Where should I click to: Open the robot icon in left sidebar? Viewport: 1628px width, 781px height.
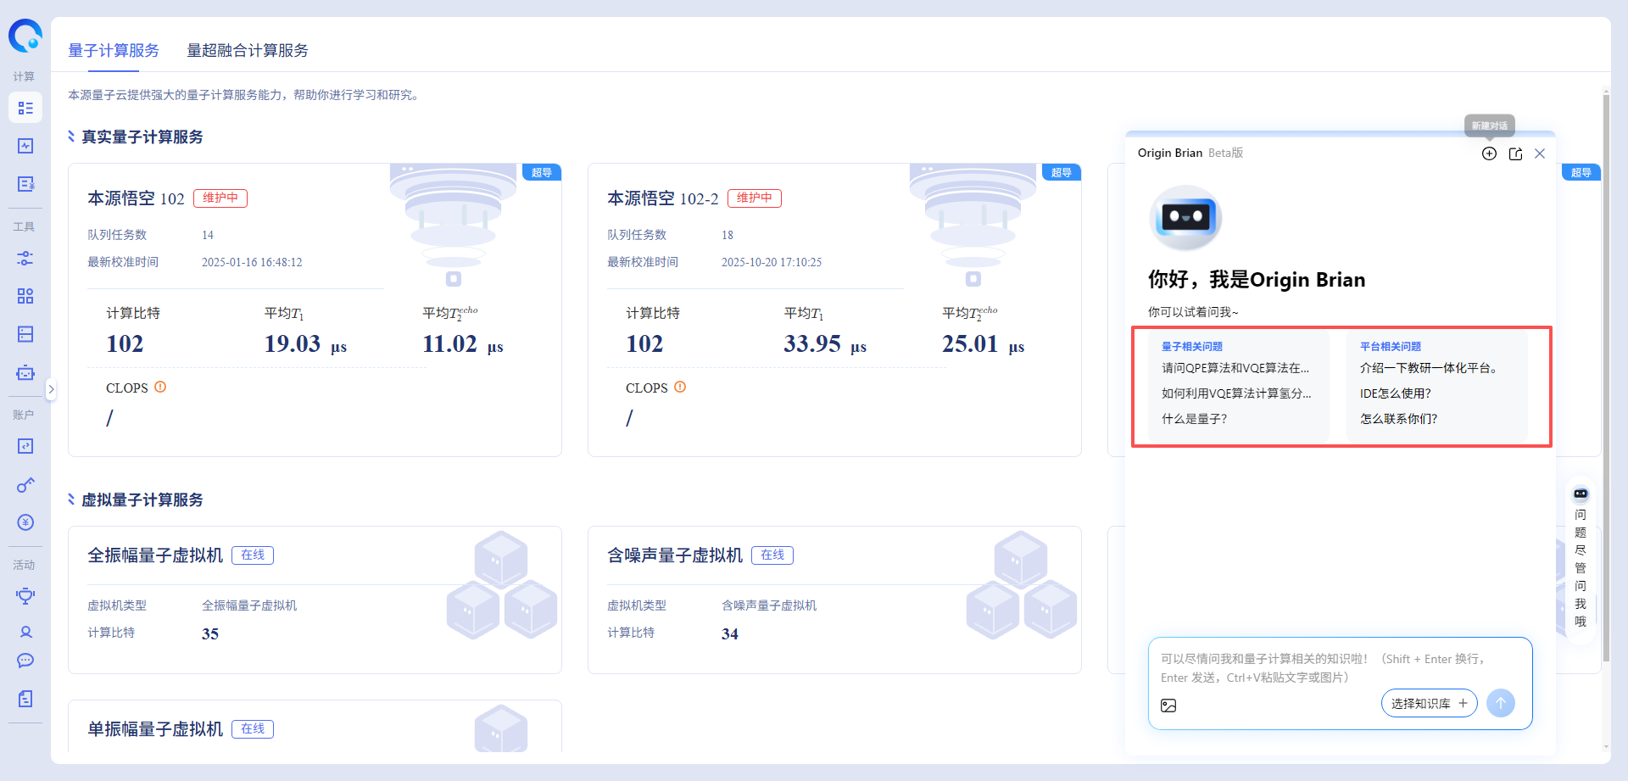pyautogui.click(x=25, y=372)
